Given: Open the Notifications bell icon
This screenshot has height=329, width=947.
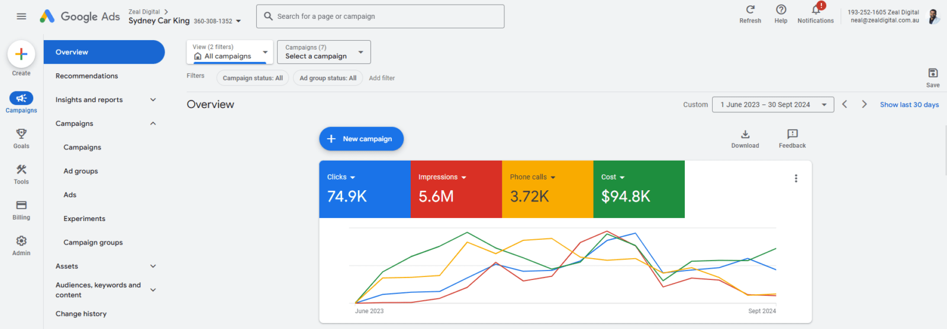Looking at the screenshot, I should pos(816,9).
